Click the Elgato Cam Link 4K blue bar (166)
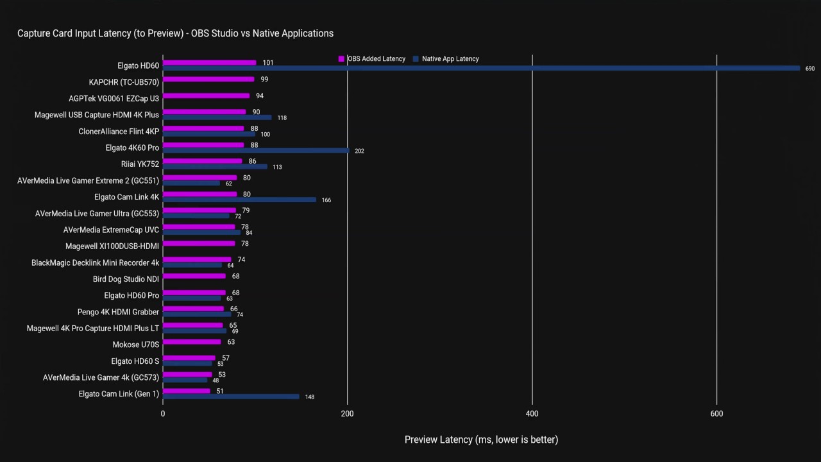This screenshot has height=462, width=821. [x=239, y=200]
